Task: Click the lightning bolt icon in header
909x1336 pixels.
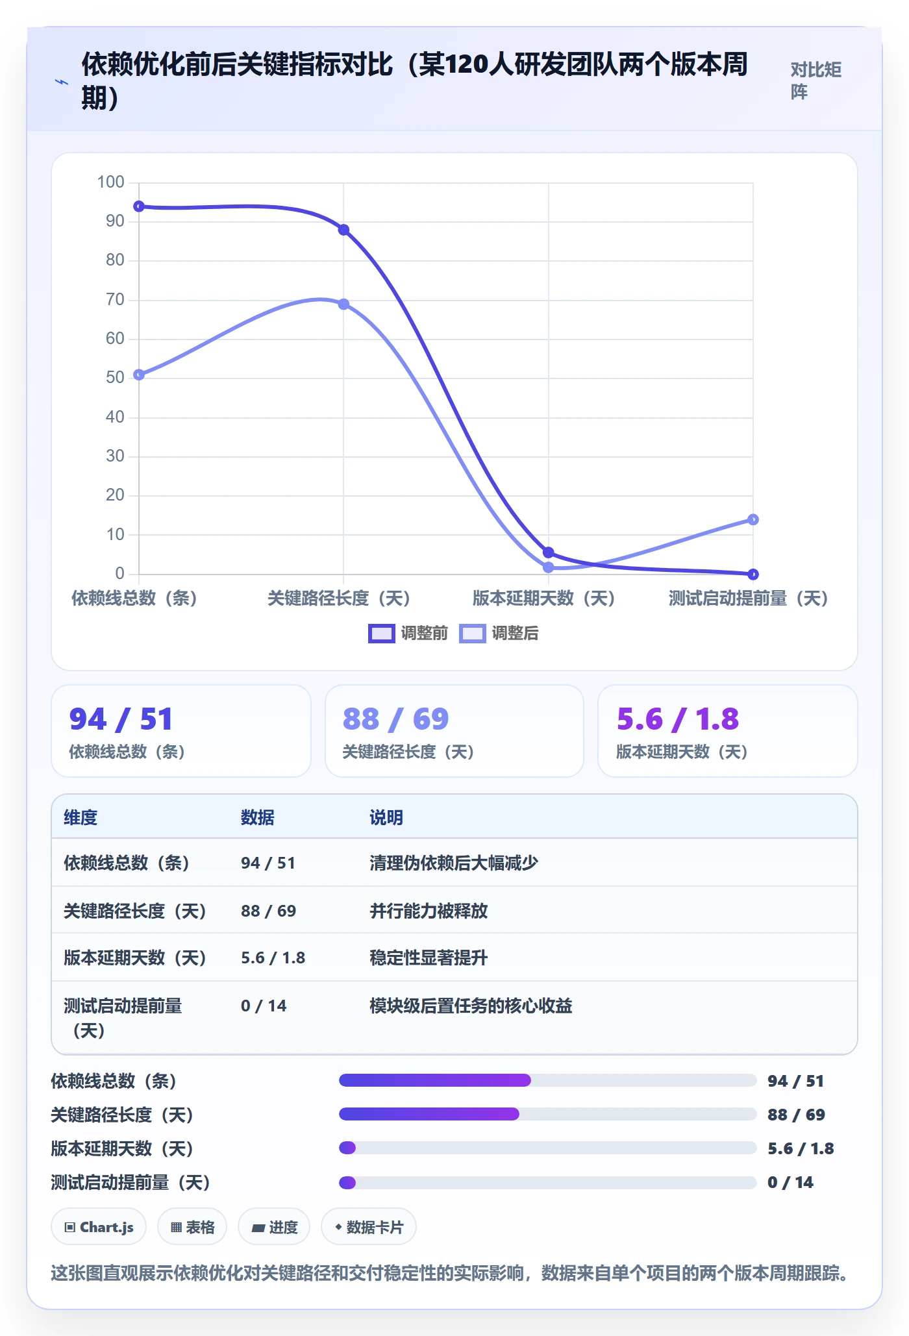Action: 61,82
